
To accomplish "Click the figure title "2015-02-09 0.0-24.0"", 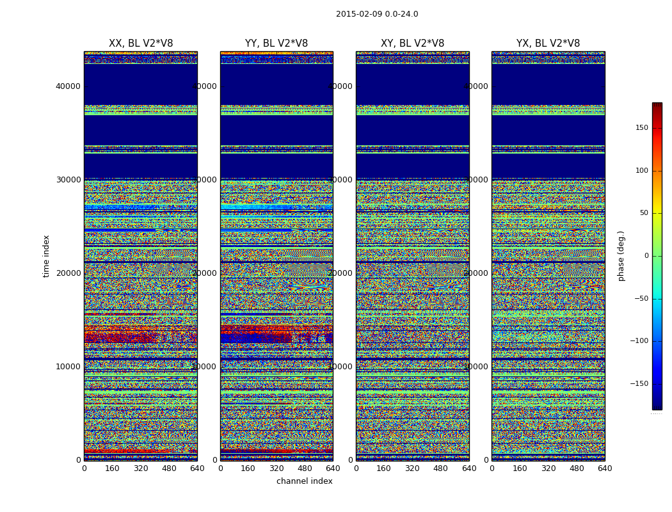I will click(377, 14).
